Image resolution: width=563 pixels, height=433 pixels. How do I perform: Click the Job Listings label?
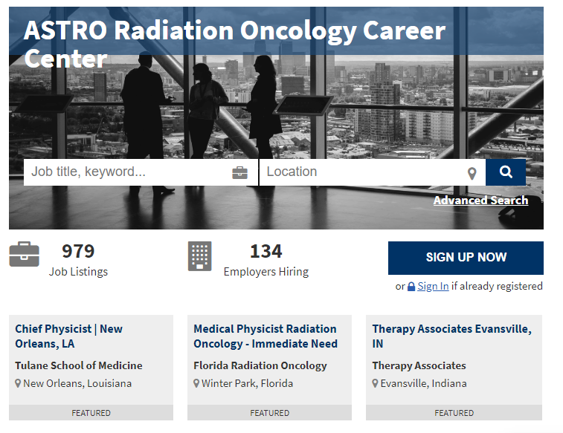pyautogui.click(x=78, y=272)
